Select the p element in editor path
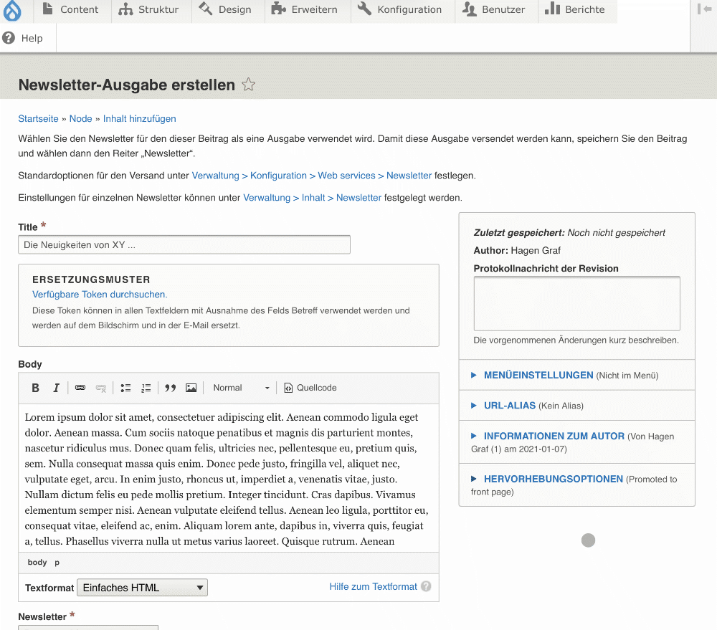 click(x=57, y=563)
